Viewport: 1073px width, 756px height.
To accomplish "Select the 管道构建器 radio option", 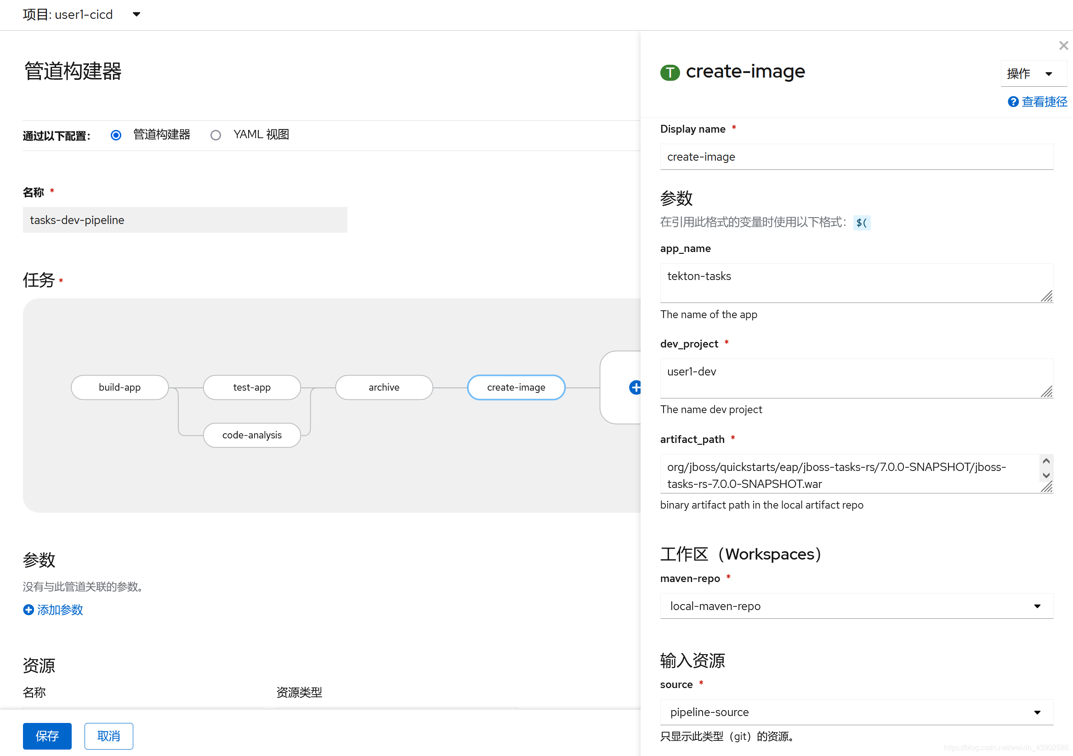I will click(116, 135).
